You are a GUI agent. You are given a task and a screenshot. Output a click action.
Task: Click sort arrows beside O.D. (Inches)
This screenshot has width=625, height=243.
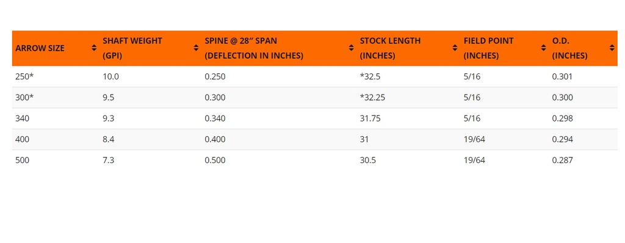pyautogui.click(x=612, y=48)
